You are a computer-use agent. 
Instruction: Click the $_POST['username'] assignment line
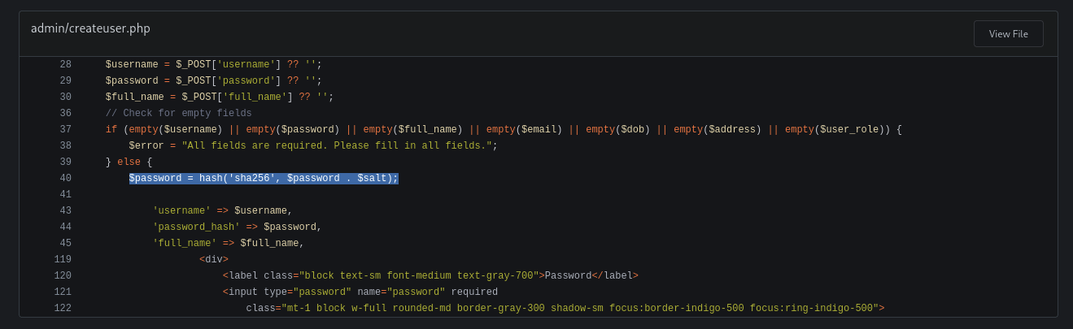click(214, 64)
